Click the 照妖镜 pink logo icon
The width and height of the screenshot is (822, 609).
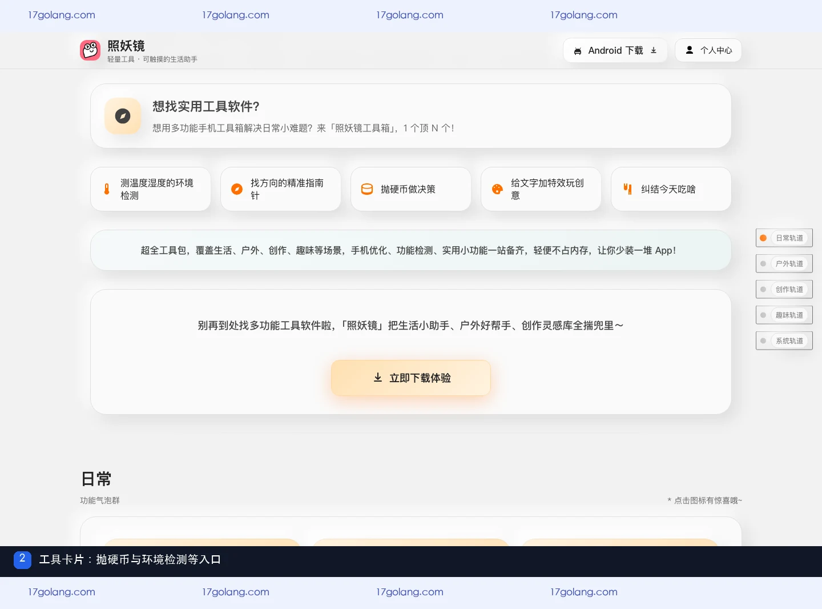pyautogui.click(x=90, y=50)
